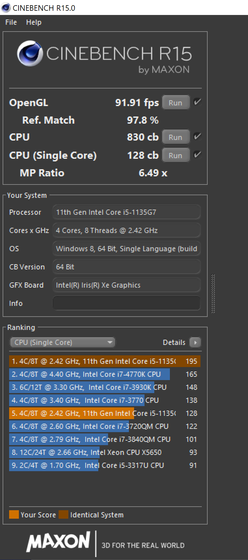Run the CPU (Single Core) benchmark

click(175, 156)
